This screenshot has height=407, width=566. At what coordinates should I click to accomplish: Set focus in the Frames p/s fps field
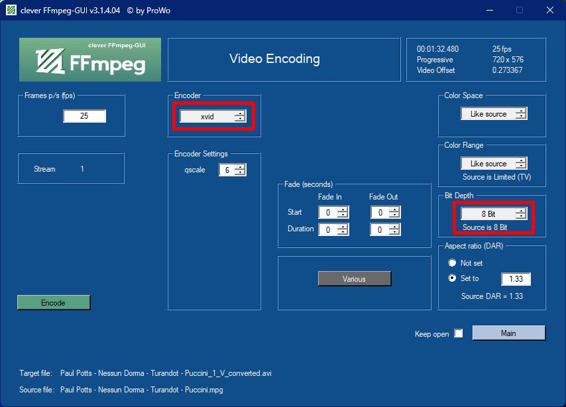click(84, 116)
